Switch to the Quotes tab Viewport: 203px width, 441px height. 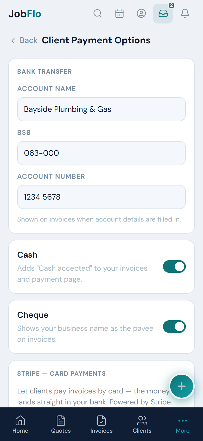61,424
